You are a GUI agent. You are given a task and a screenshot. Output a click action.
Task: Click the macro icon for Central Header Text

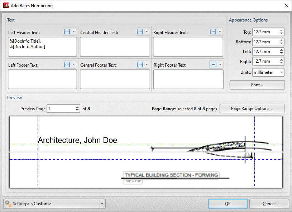click(x=140, y=32)
